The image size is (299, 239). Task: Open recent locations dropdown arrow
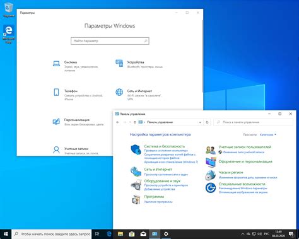(x=130, y=122)
